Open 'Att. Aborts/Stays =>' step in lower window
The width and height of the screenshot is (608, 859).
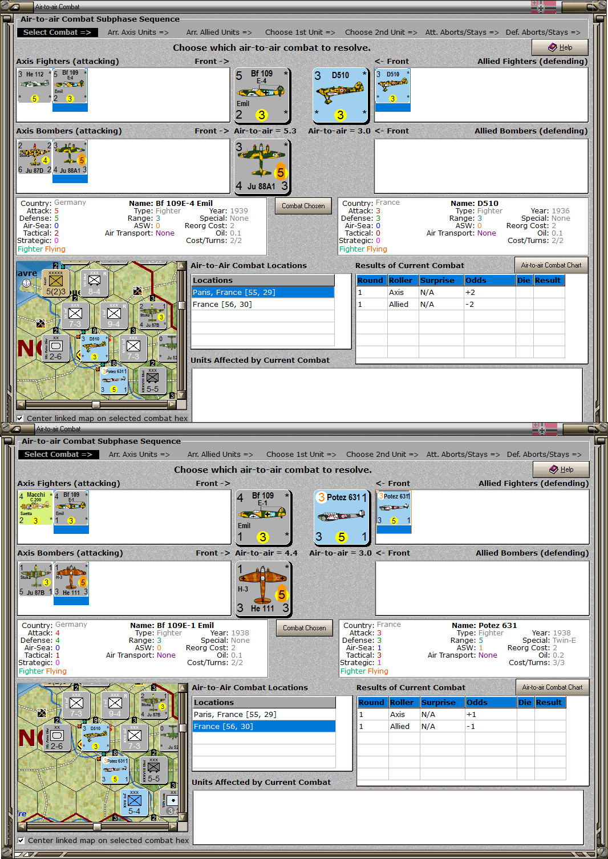coord(463,455)
